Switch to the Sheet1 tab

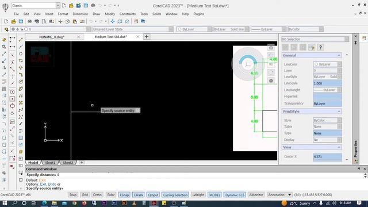pos(50,163)
